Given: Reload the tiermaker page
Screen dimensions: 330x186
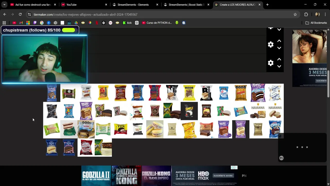Looking at the screenshot, I should (20, 14).
